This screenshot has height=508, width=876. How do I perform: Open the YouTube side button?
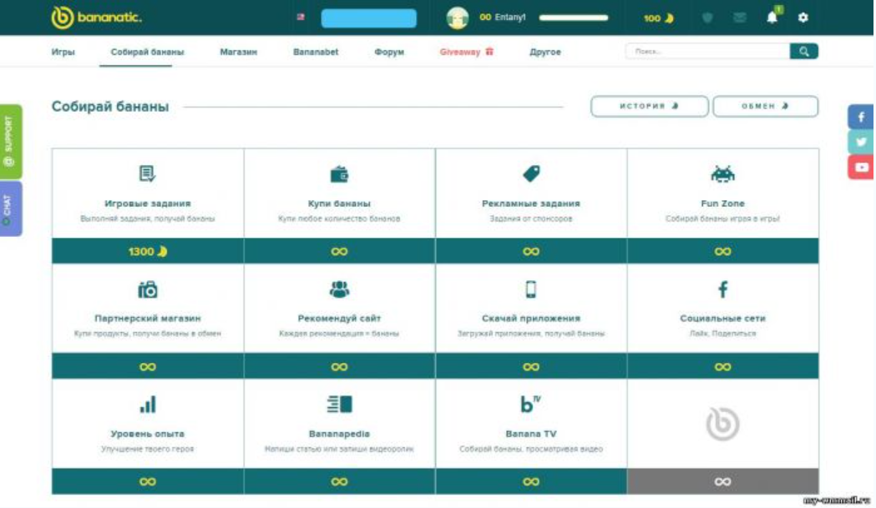pyautogui.click(x=861, y=167)
